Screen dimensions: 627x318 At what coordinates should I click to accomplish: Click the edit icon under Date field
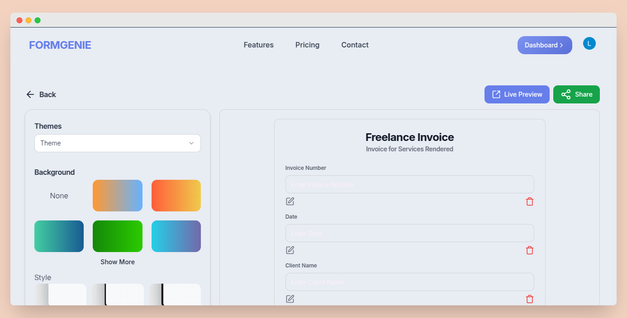[290, 250]
